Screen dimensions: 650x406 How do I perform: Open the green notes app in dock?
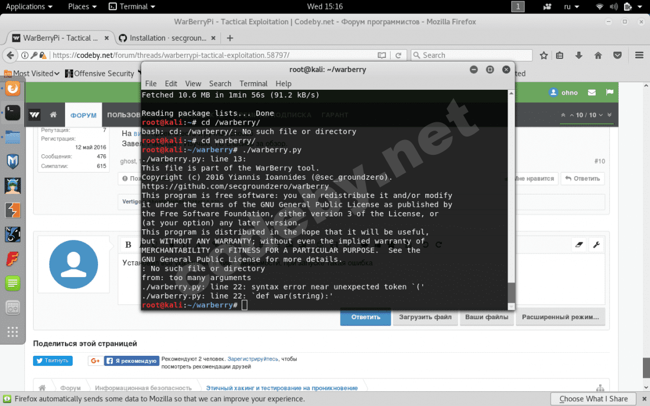12,284
